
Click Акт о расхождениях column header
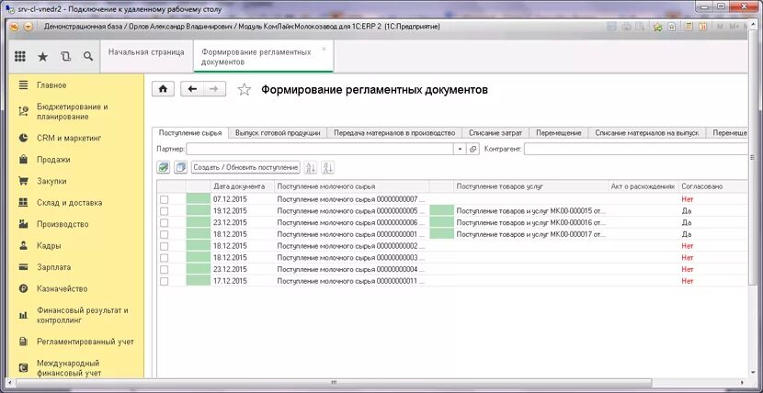pyautogui.click(x=643, y=186)
